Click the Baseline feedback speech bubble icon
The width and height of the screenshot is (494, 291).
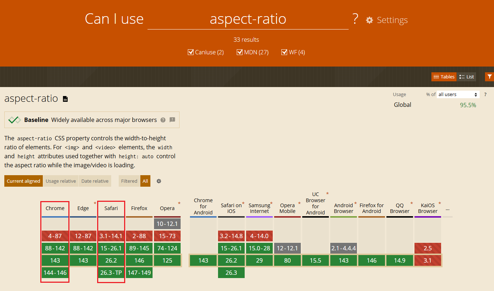pos(172,120)
